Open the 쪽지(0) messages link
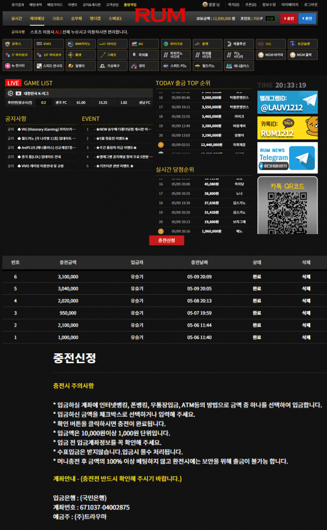327x530 pixels. tap(233, 5)
